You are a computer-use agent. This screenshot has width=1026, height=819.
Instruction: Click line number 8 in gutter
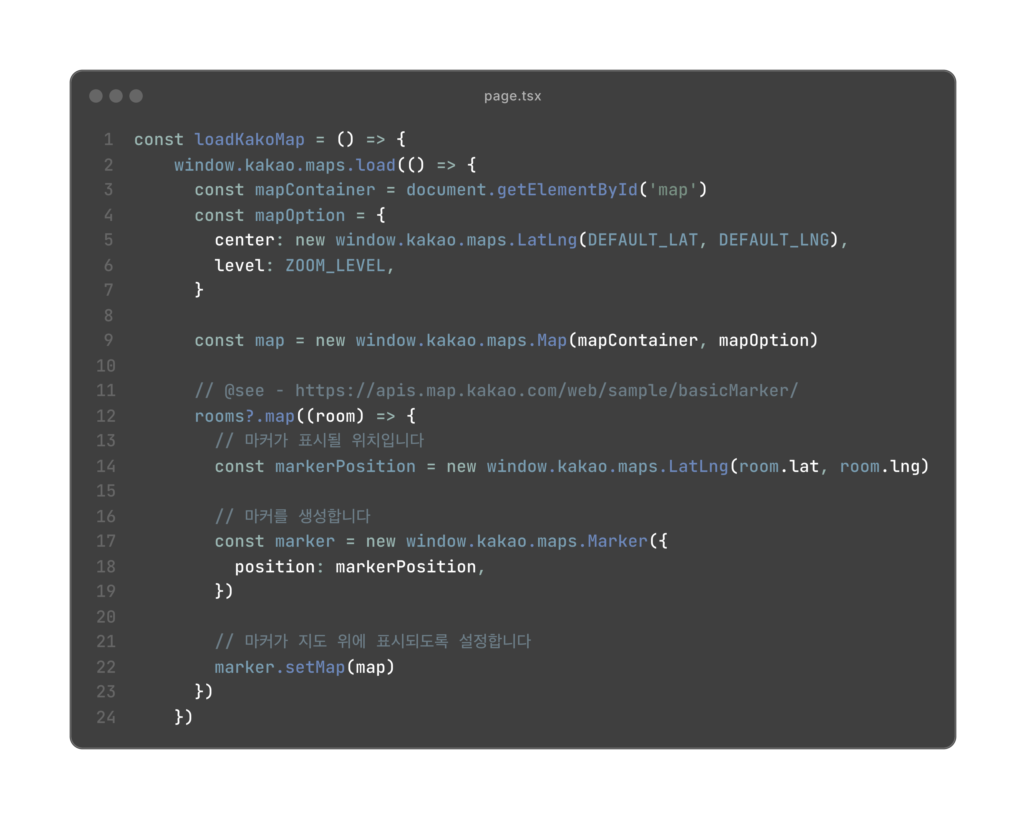(x=108, y=315)
